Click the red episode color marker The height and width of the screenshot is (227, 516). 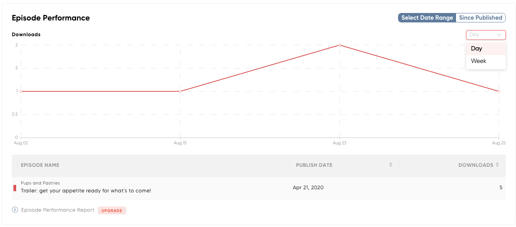pos(15,188)
